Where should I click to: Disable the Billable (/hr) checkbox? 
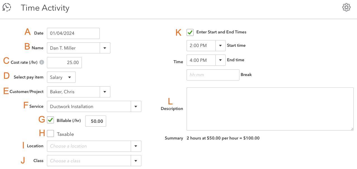pyautogui.click(x=51, y=120)
